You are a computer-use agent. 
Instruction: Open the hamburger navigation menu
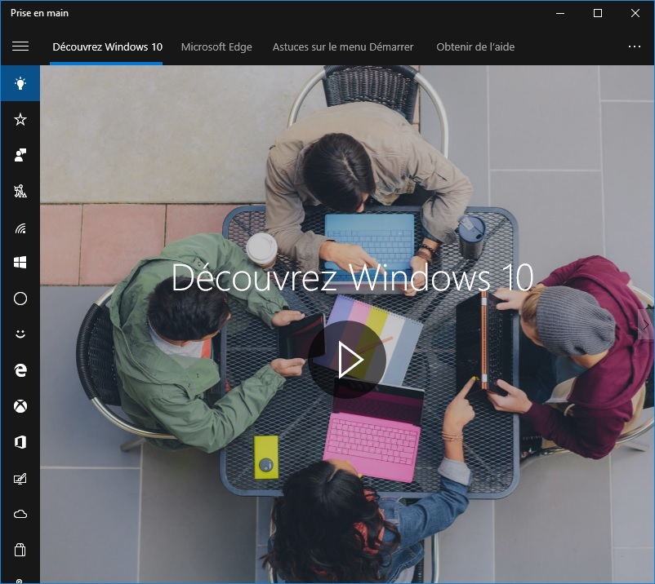[20, 46]
